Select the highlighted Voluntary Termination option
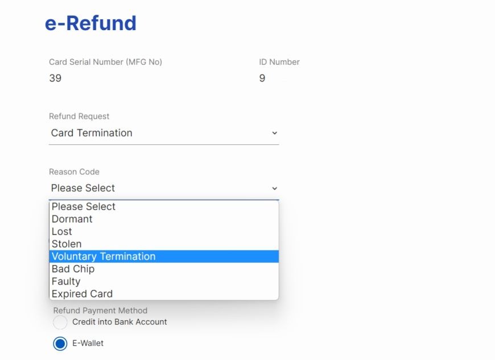 pos(104,257)
